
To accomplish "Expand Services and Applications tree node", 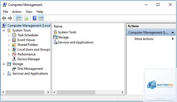I will (x=4, y=74).
